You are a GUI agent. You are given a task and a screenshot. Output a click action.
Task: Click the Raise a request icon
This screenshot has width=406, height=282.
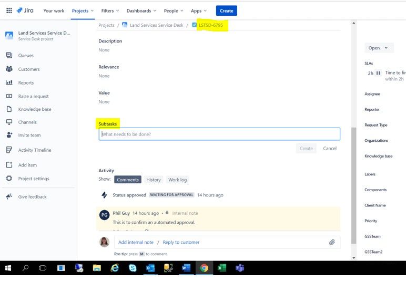pyautogui.click(x=9, y=96)
